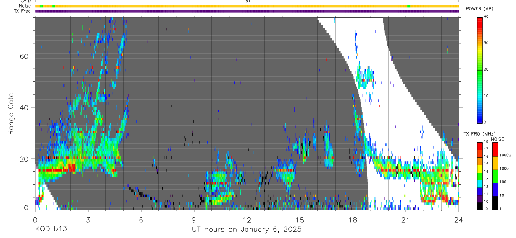Click the yellow Noise strip above the plot
Image resolution: width=516 pixels, height=238 pixels.
coord(247,6)
